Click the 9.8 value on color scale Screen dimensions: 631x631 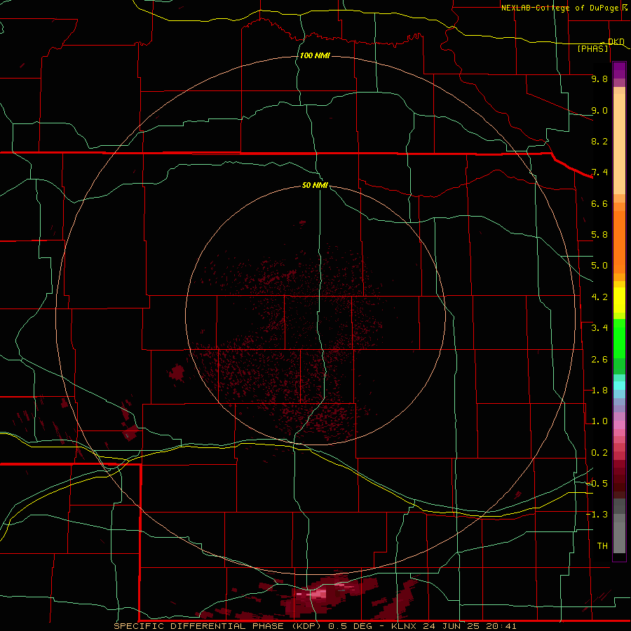click(599, 79)
